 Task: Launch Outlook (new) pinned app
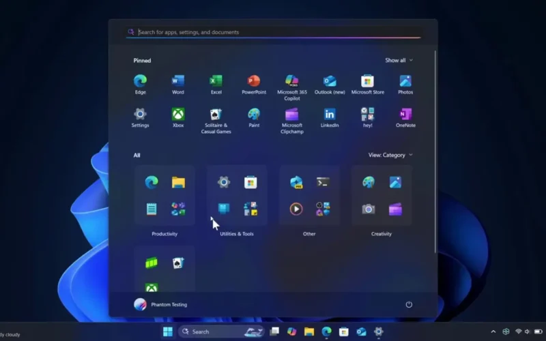330,85
